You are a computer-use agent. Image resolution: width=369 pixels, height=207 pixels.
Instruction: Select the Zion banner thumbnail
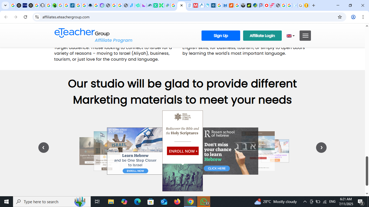(267, 151)
